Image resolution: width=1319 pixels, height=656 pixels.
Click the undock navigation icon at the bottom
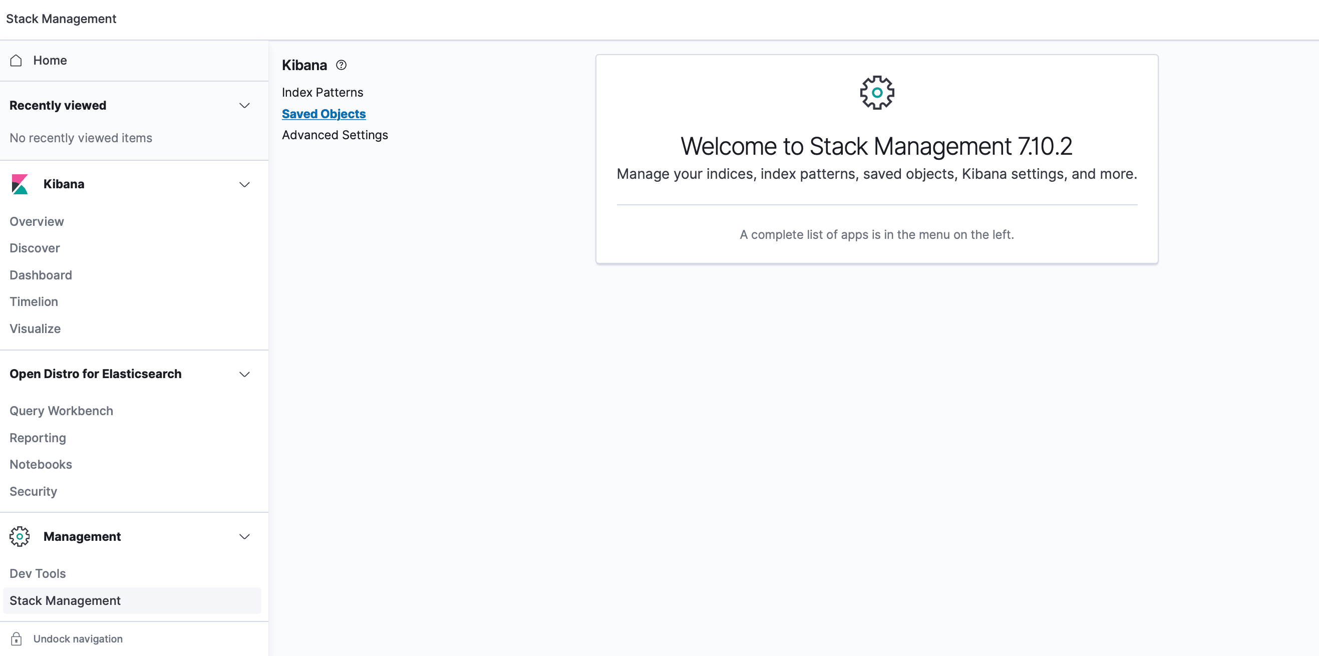pos(16,638)
